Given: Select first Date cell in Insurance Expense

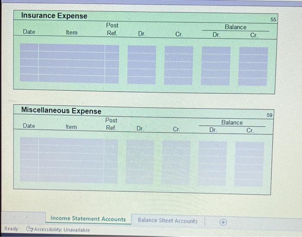Looking at the screenshot, I should point(29,47).
